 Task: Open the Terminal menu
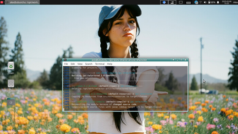click(x=100, y=64)
